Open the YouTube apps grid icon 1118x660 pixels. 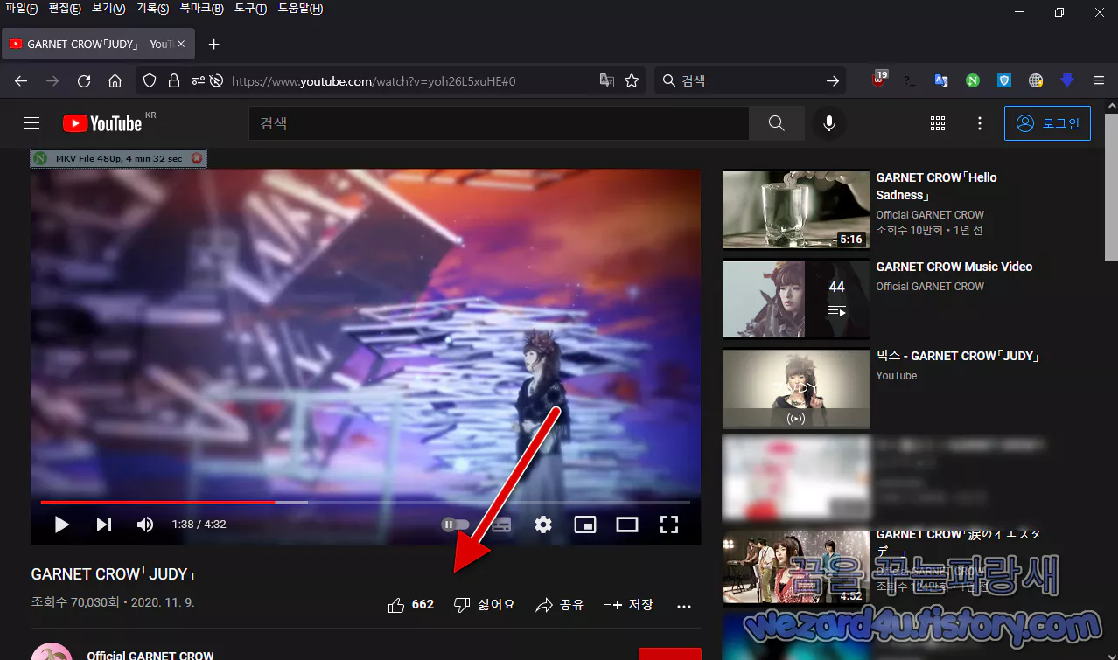[937, 123]
